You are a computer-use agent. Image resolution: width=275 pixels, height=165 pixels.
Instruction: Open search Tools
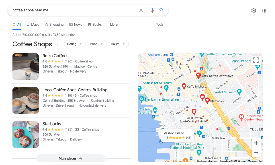coord(159,25)
